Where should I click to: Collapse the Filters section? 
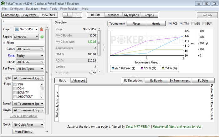(x=4, y=43)
